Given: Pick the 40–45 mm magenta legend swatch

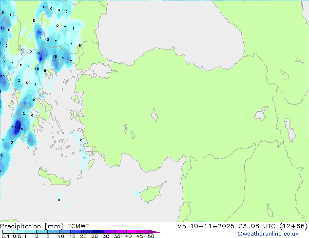Looking at the screenshot, I should (132, 232).
